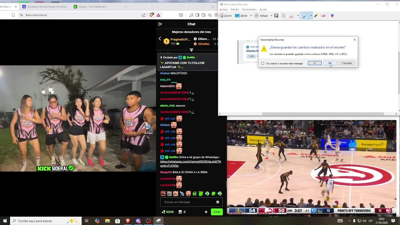Close the save changes dialog with X
The image size is (400, 225).
tap(354, 40)
